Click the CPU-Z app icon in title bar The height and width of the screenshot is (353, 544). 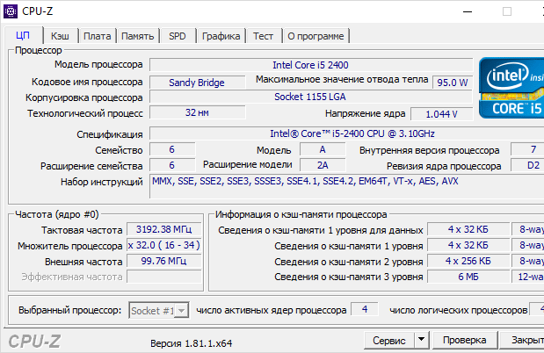(11, 11)
